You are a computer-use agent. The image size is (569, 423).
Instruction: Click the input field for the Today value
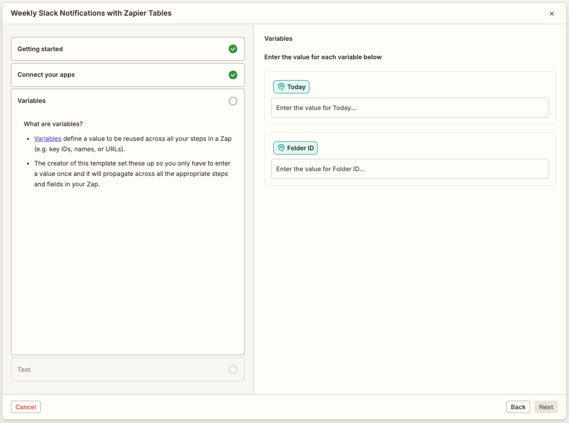click(410, 108)
